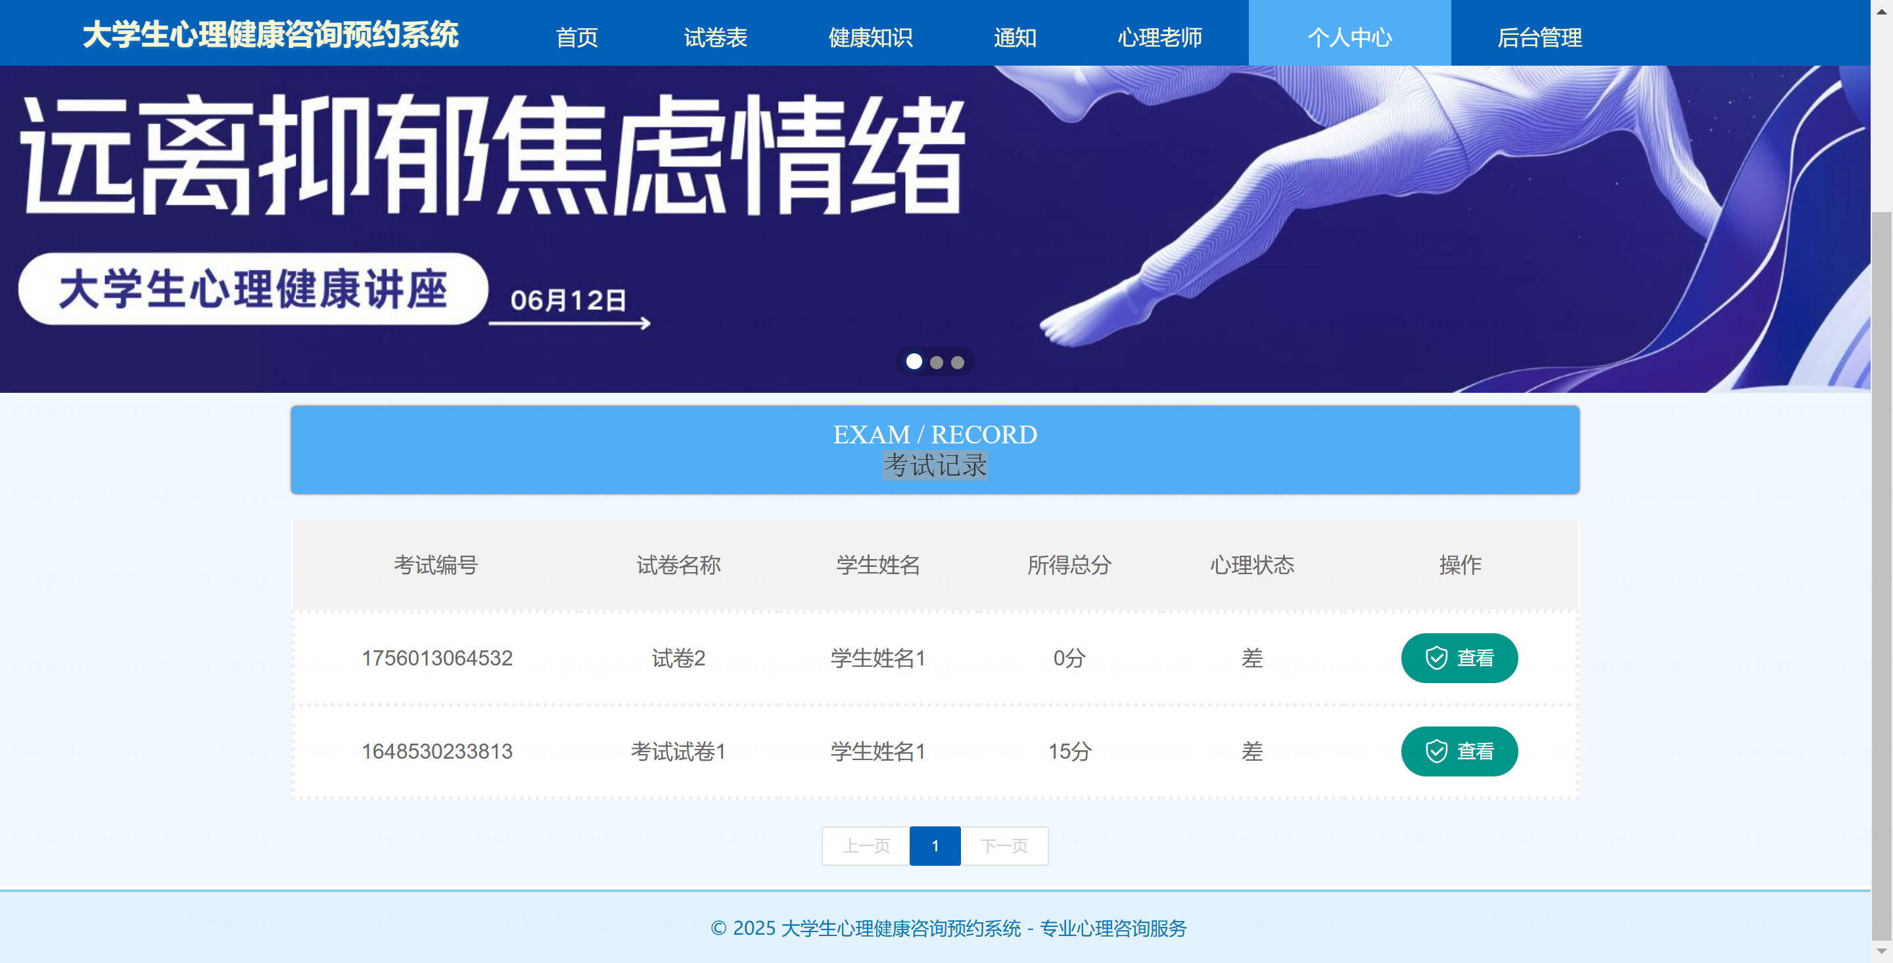The height and width of the screenshot is (963, 1893).
Task: Click scrollbar down arrow
Action: 1882,951
